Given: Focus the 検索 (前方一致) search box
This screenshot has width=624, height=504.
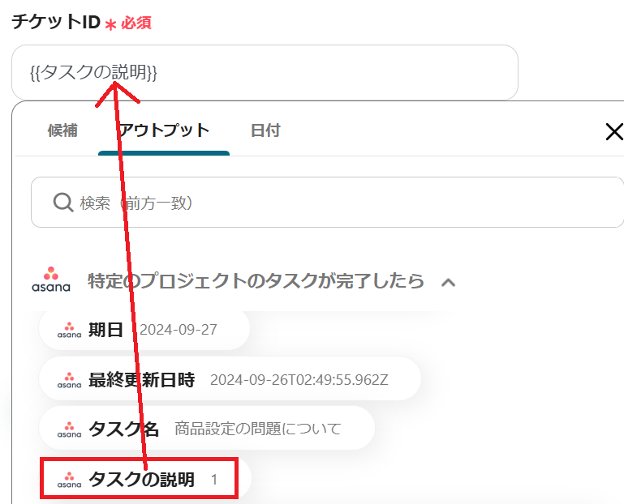Looking at the screenshot, I should point(327,203).
